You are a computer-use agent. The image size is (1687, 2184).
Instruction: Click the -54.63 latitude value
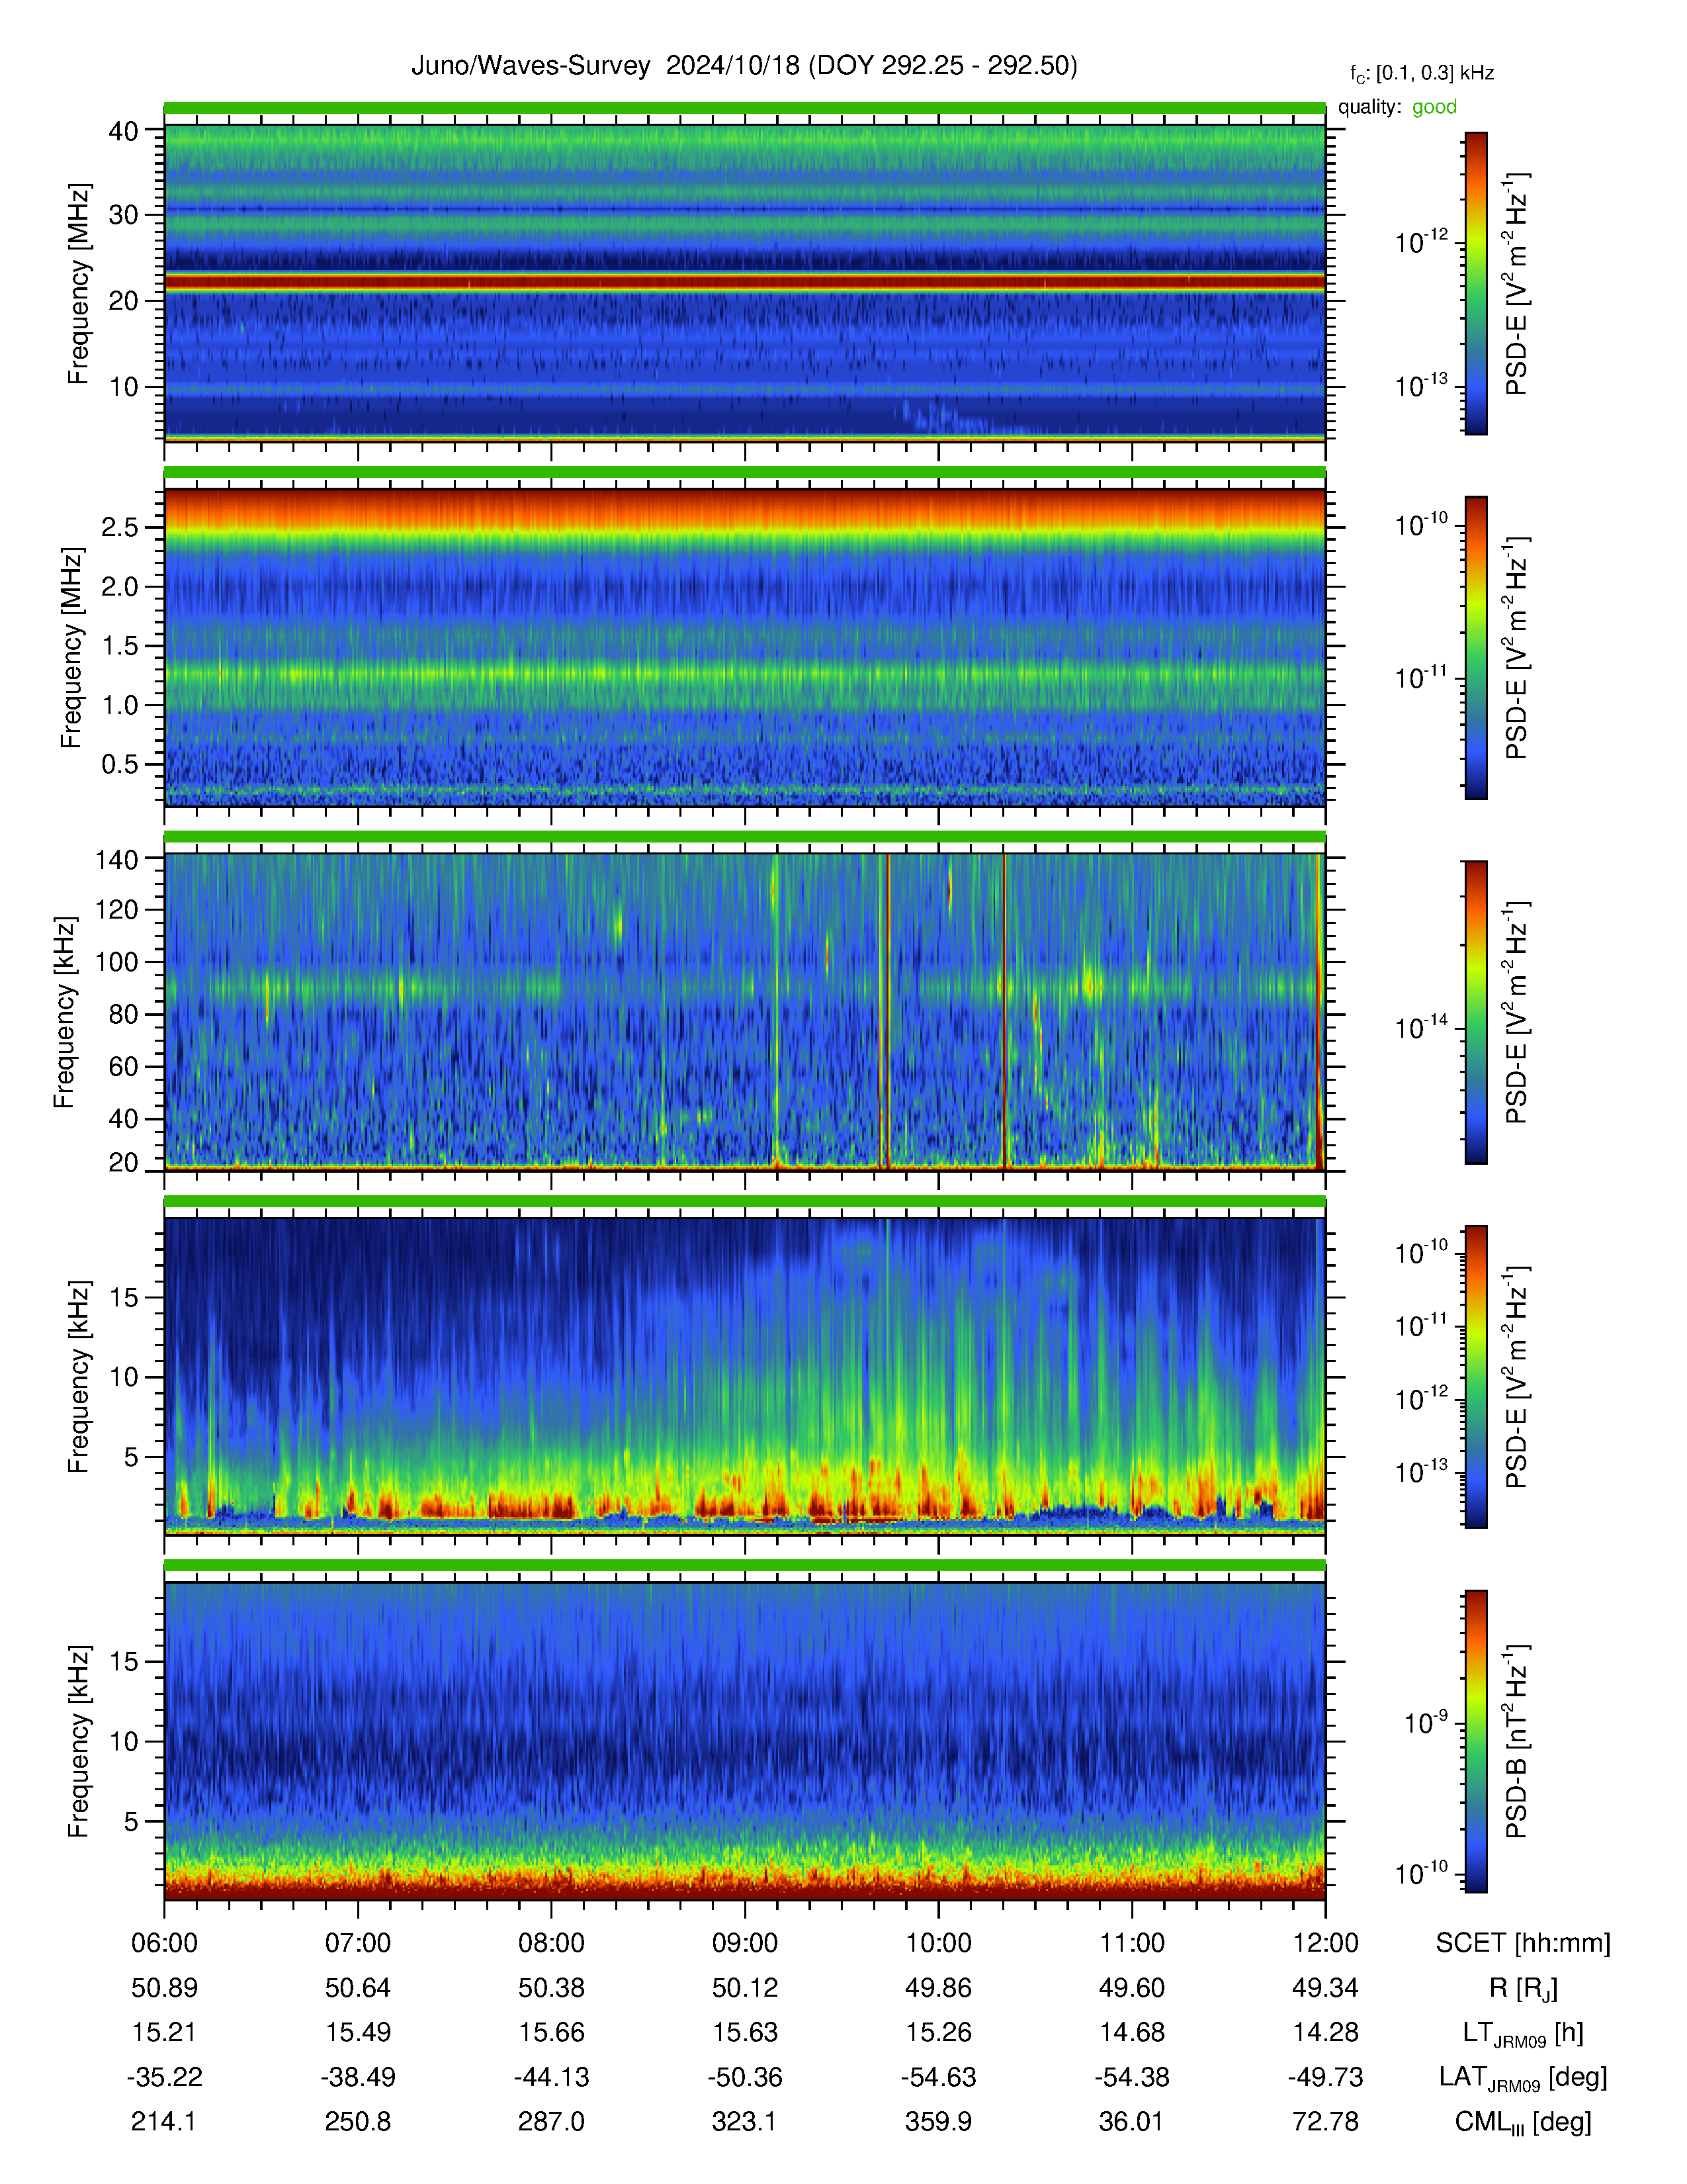pyautogui.click(x=939, y=2077)
